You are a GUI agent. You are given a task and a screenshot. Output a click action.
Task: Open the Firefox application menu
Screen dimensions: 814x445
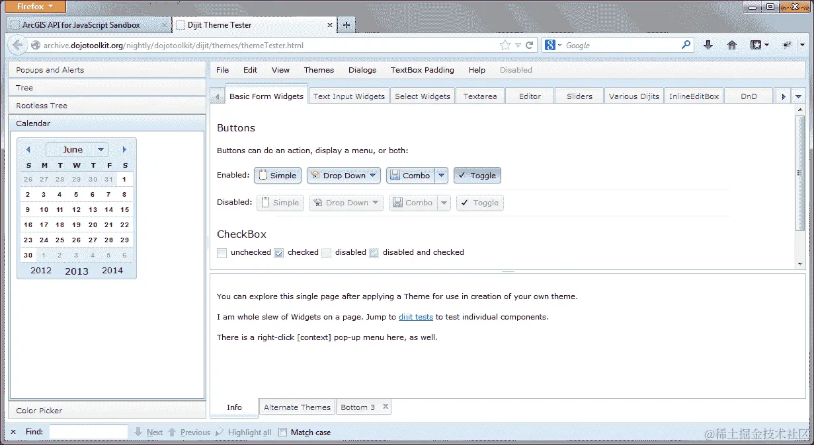click(36, 7)
